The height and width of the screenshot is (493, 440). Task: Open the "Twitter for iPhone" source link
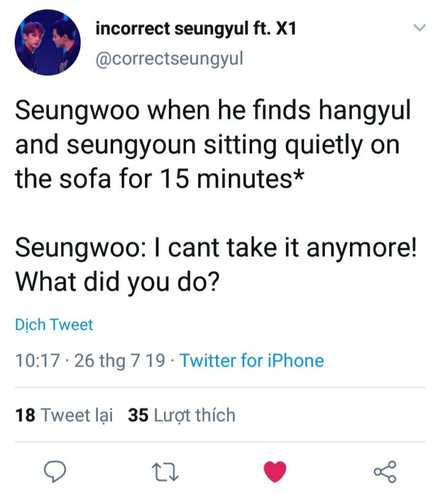[x=252, y=361]
